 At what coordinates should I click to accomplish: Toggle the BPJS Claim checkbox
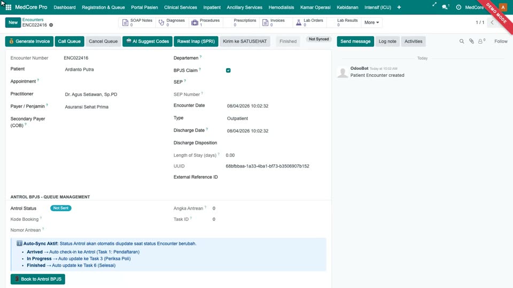point(228,70)
